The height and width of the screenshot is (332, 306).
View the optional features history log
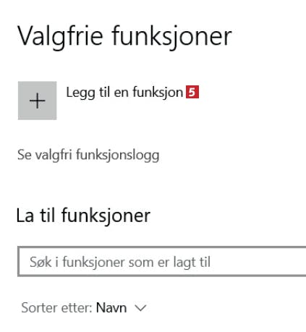[x=88, y=155]
